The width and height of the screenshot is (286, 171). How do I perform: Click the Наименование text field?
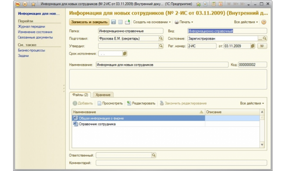coord(162,65)
